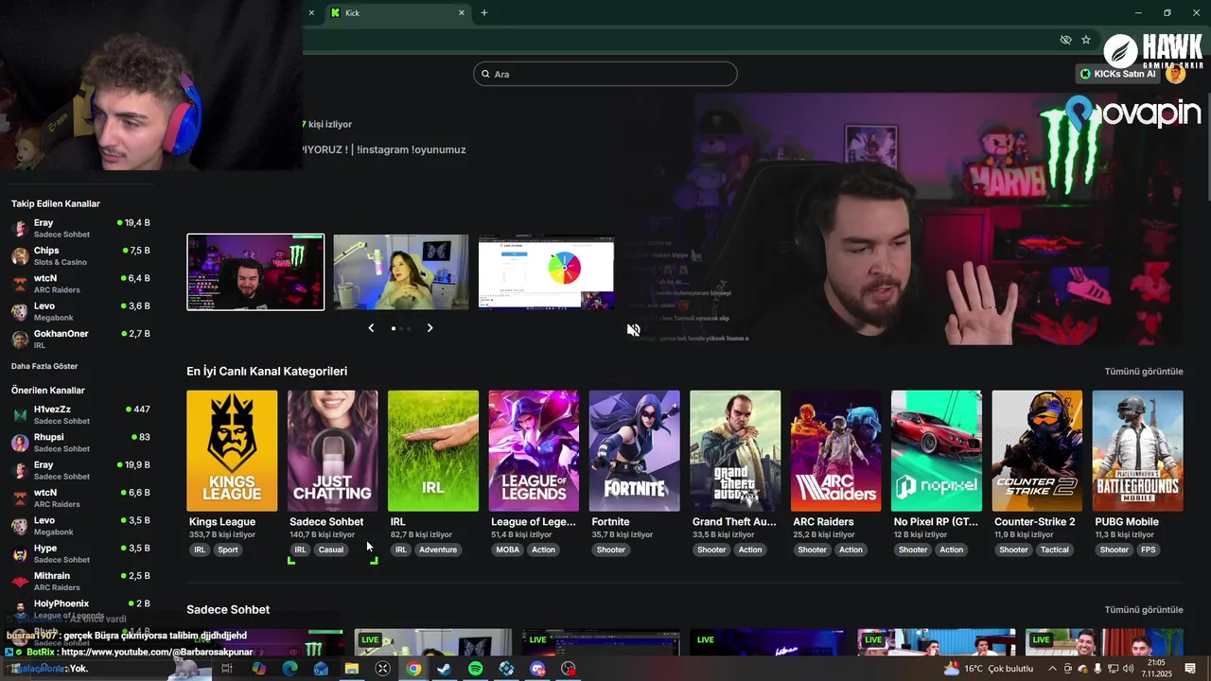Screen dimensions: 1211x681
Task: Open a new browser tab
Action: point(484,13)
